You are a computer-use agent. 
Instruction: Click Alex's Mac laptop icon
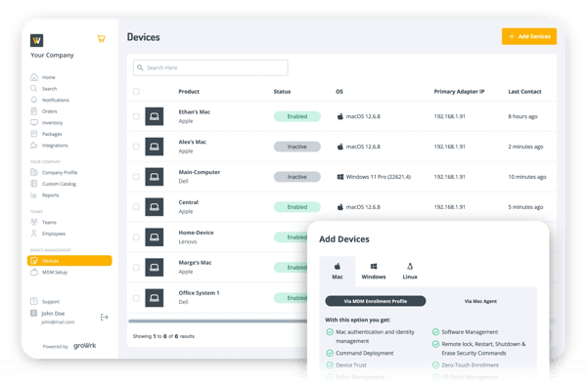(155, 147)
